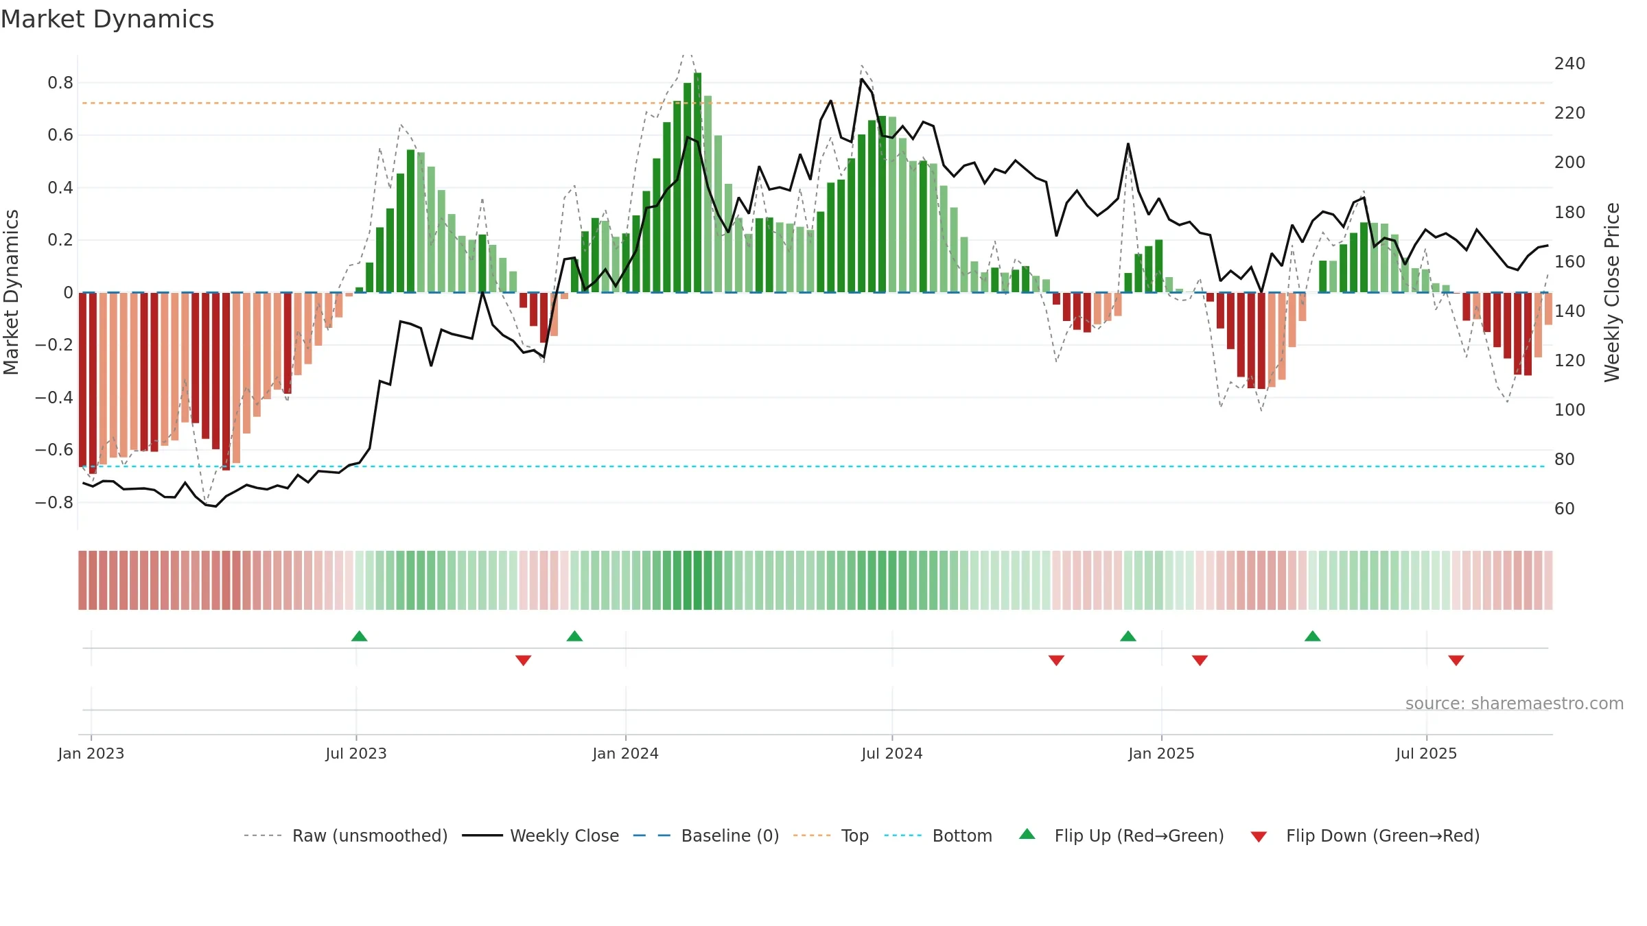Click the 100 tick on price axis
The image size is (1647, 926).
1570,409
